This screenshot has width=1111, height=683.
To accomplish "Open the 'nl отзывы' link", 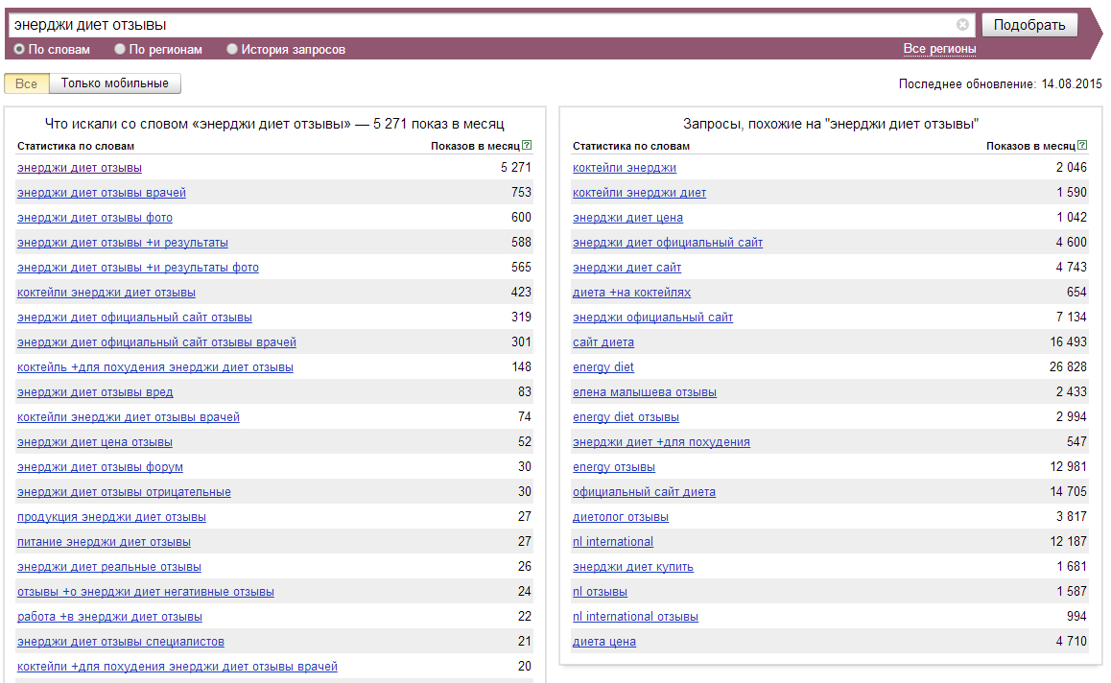I will [601, 592].
